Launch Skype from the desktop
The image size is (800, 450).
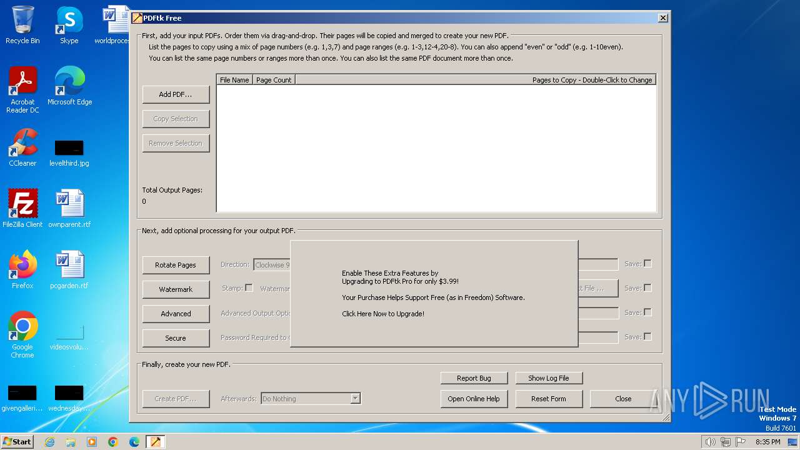point(69,25)
